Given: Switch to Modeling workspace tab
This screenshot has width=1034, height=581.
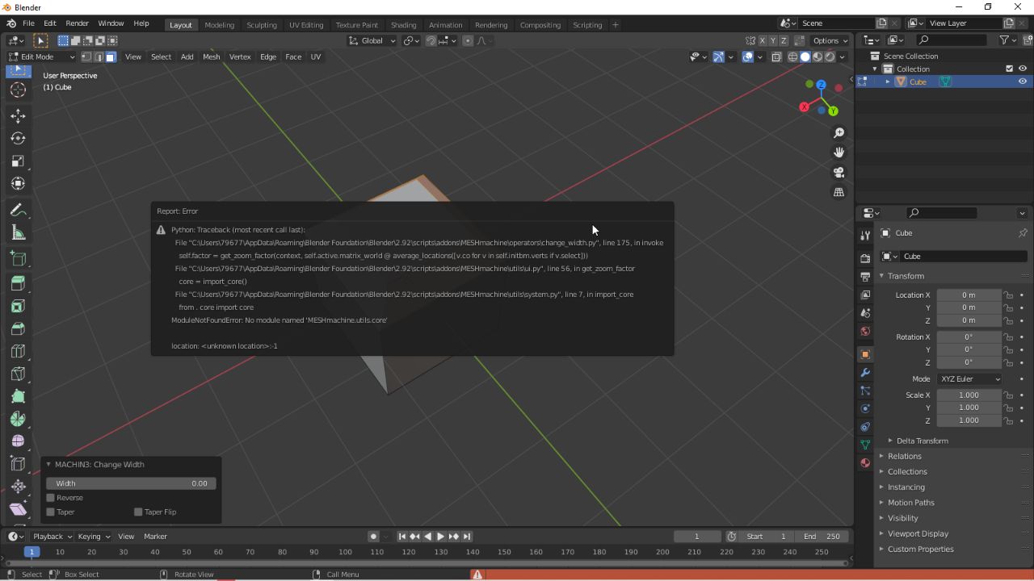Looking at the screenshot, I should pos(219,25).
